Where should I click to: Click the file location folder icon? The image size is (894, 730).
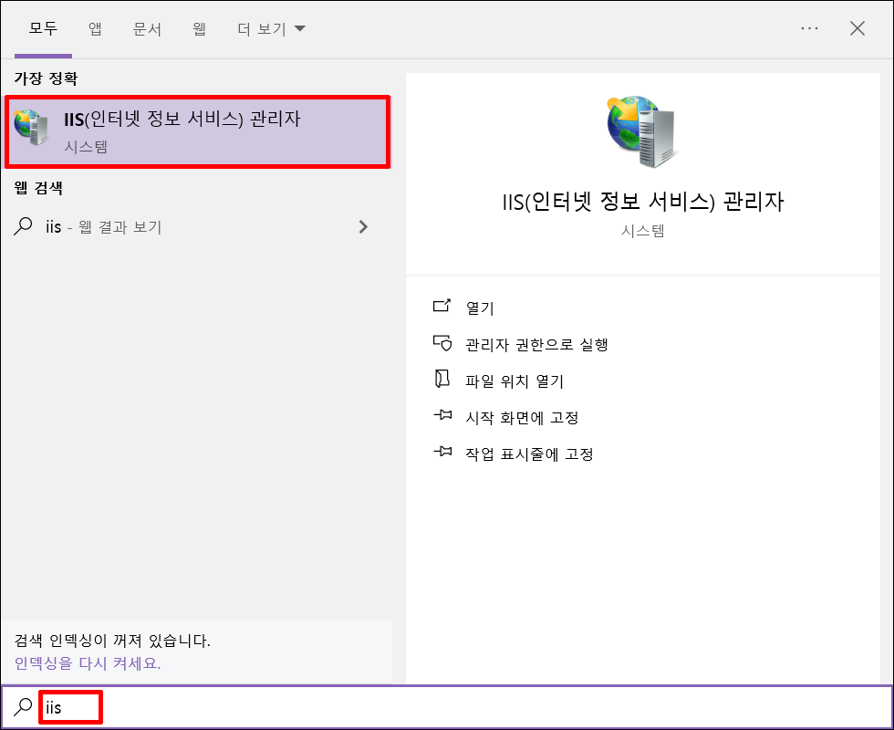(x=442, y=379)
